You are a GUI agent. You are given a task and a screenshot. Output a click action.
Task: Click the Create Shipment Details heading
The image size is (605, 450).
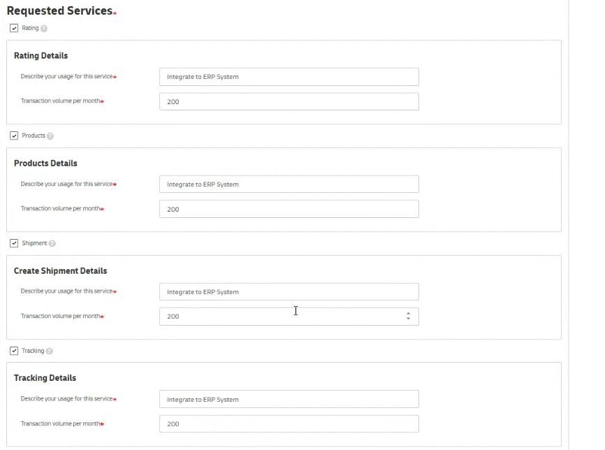click(x=60, y=271)
